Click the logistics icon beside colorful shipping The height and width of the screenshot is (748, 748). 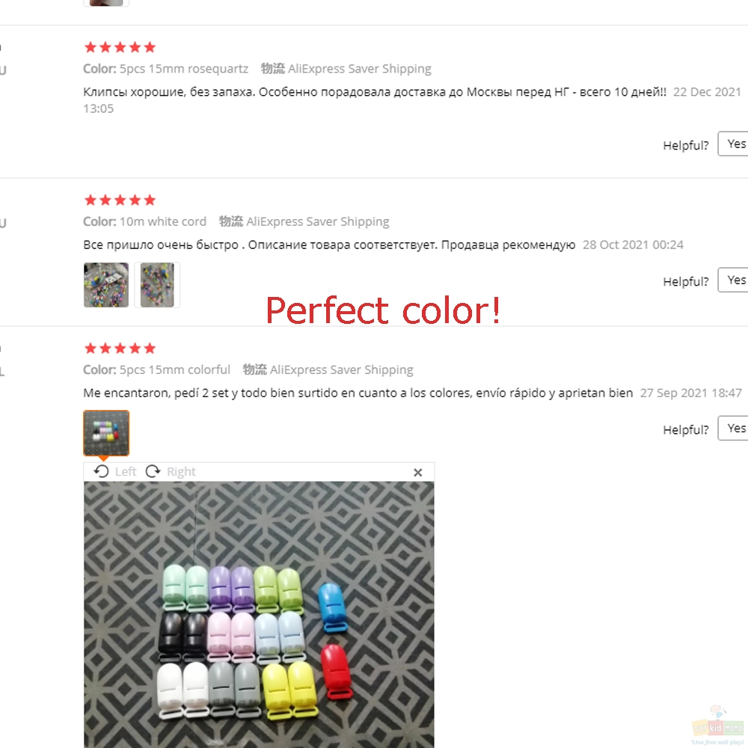coord(255,370)
